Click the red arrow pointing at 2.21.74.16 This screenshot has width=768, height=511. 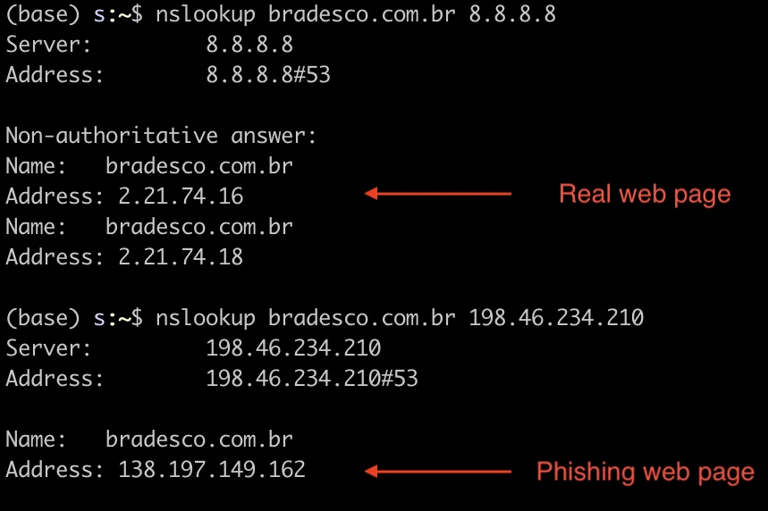tap(438, 194)
